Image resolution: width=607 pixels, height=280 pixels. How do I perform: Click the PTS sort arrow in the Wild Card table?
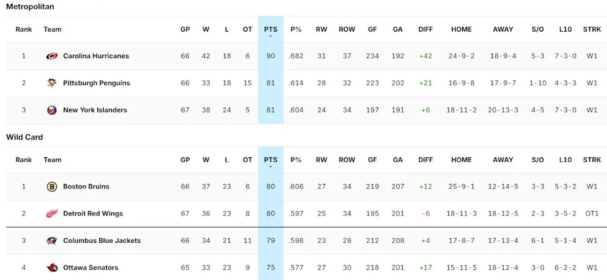(x=271, y=167)
